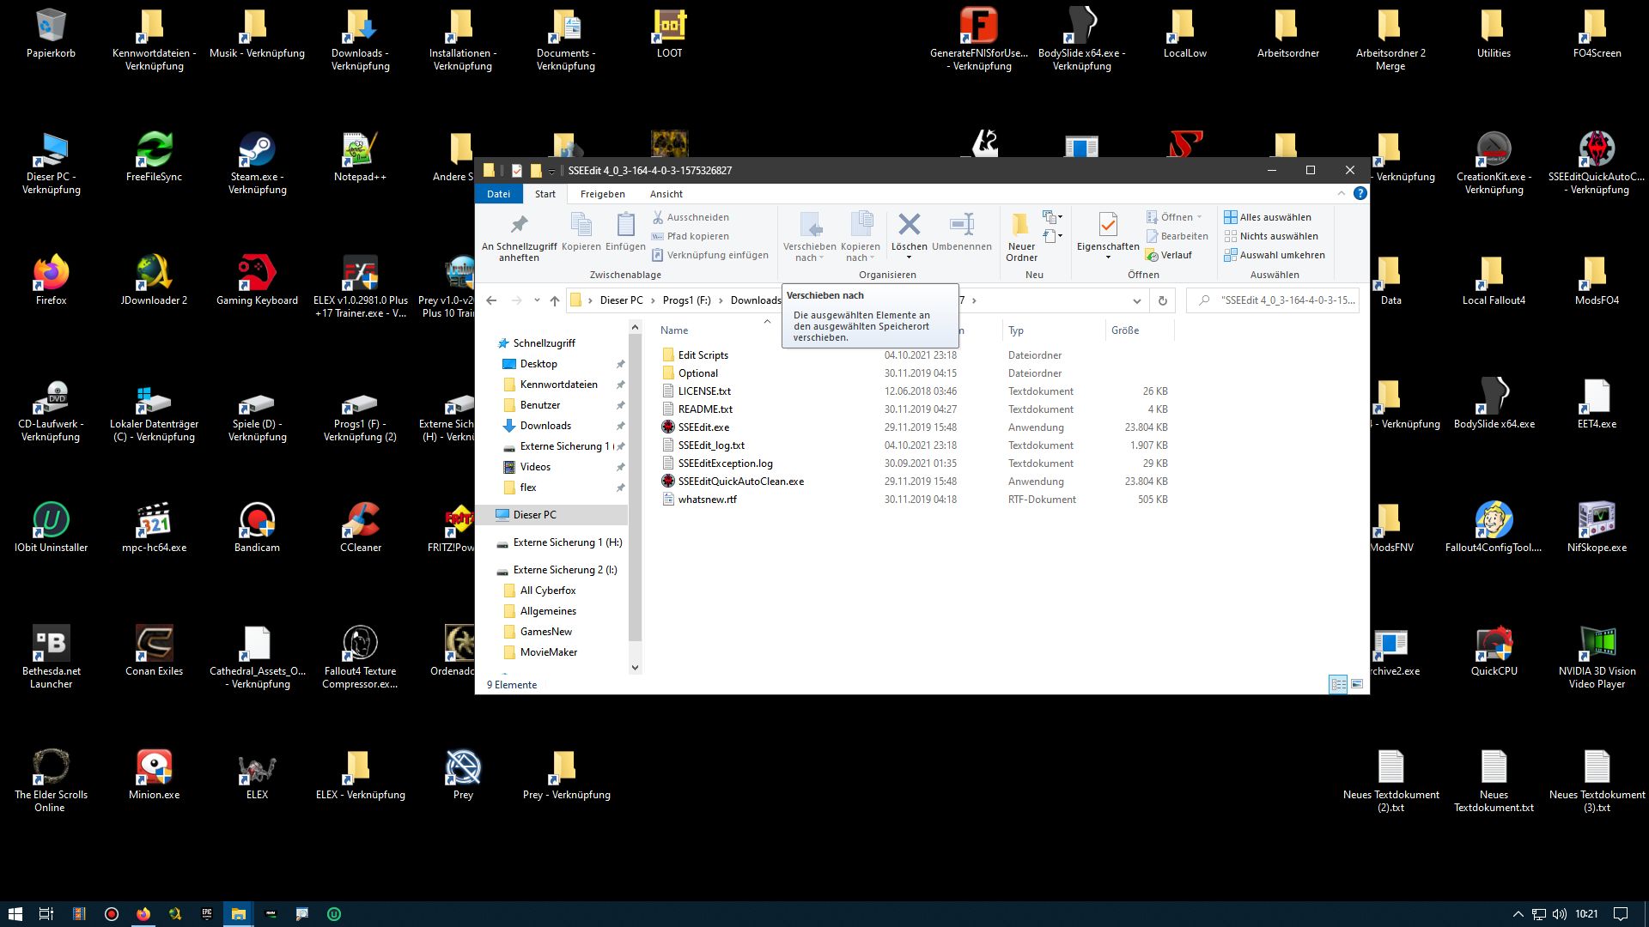Open the Ansicht ribbon tab

666,194
